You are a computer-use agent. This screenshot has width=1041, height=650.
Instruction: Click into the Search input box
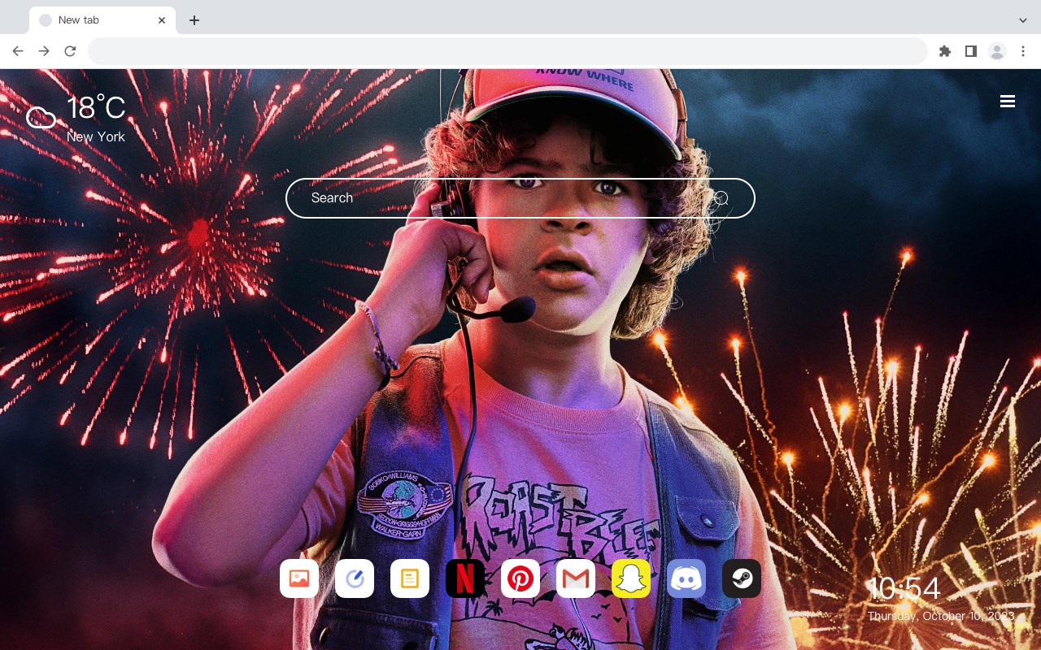[520, 198]
